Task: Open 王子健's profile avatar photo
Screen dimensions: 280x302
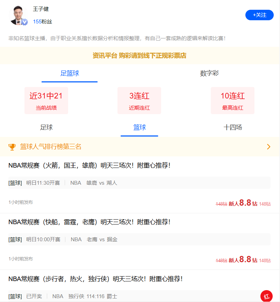Action: 17,15
